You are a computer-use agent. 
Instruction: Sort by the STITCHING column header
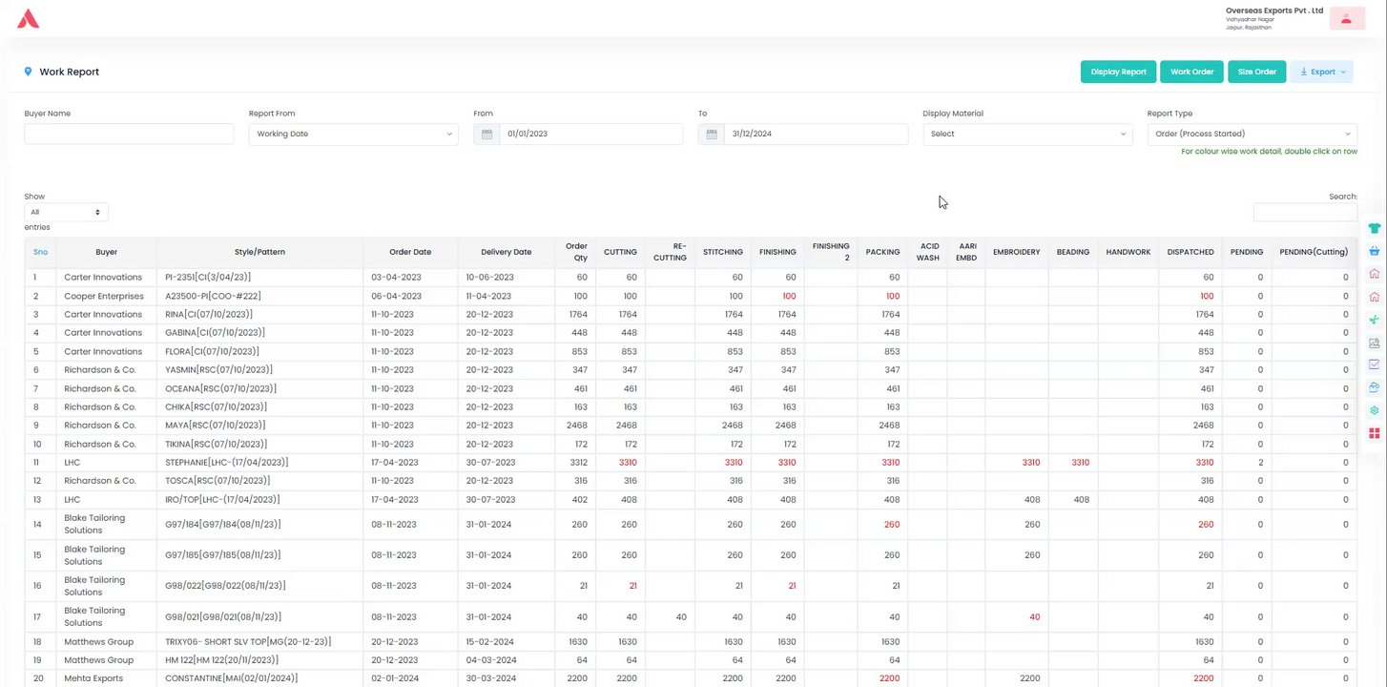click(x=723, y=252)
